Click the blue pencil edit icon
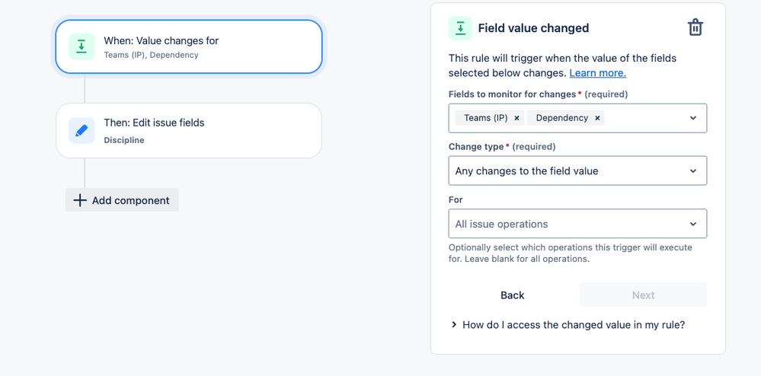 [82, 130]
